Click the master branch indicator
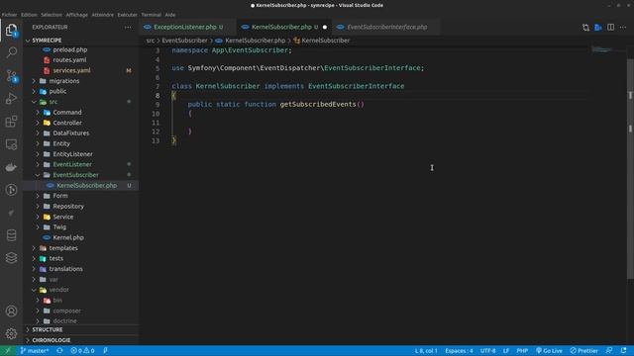Image resolution: width=634 pixels, height=356 pixels. 35,351
